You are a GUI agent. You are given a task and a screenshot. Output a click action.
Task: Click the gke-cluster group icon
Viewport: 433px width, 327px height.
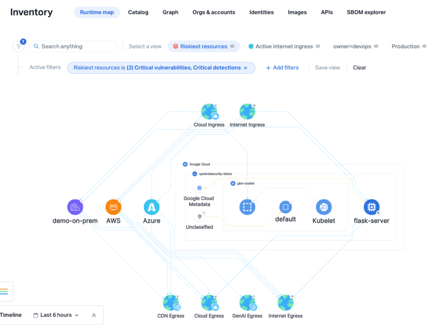[x=233, y=183]
